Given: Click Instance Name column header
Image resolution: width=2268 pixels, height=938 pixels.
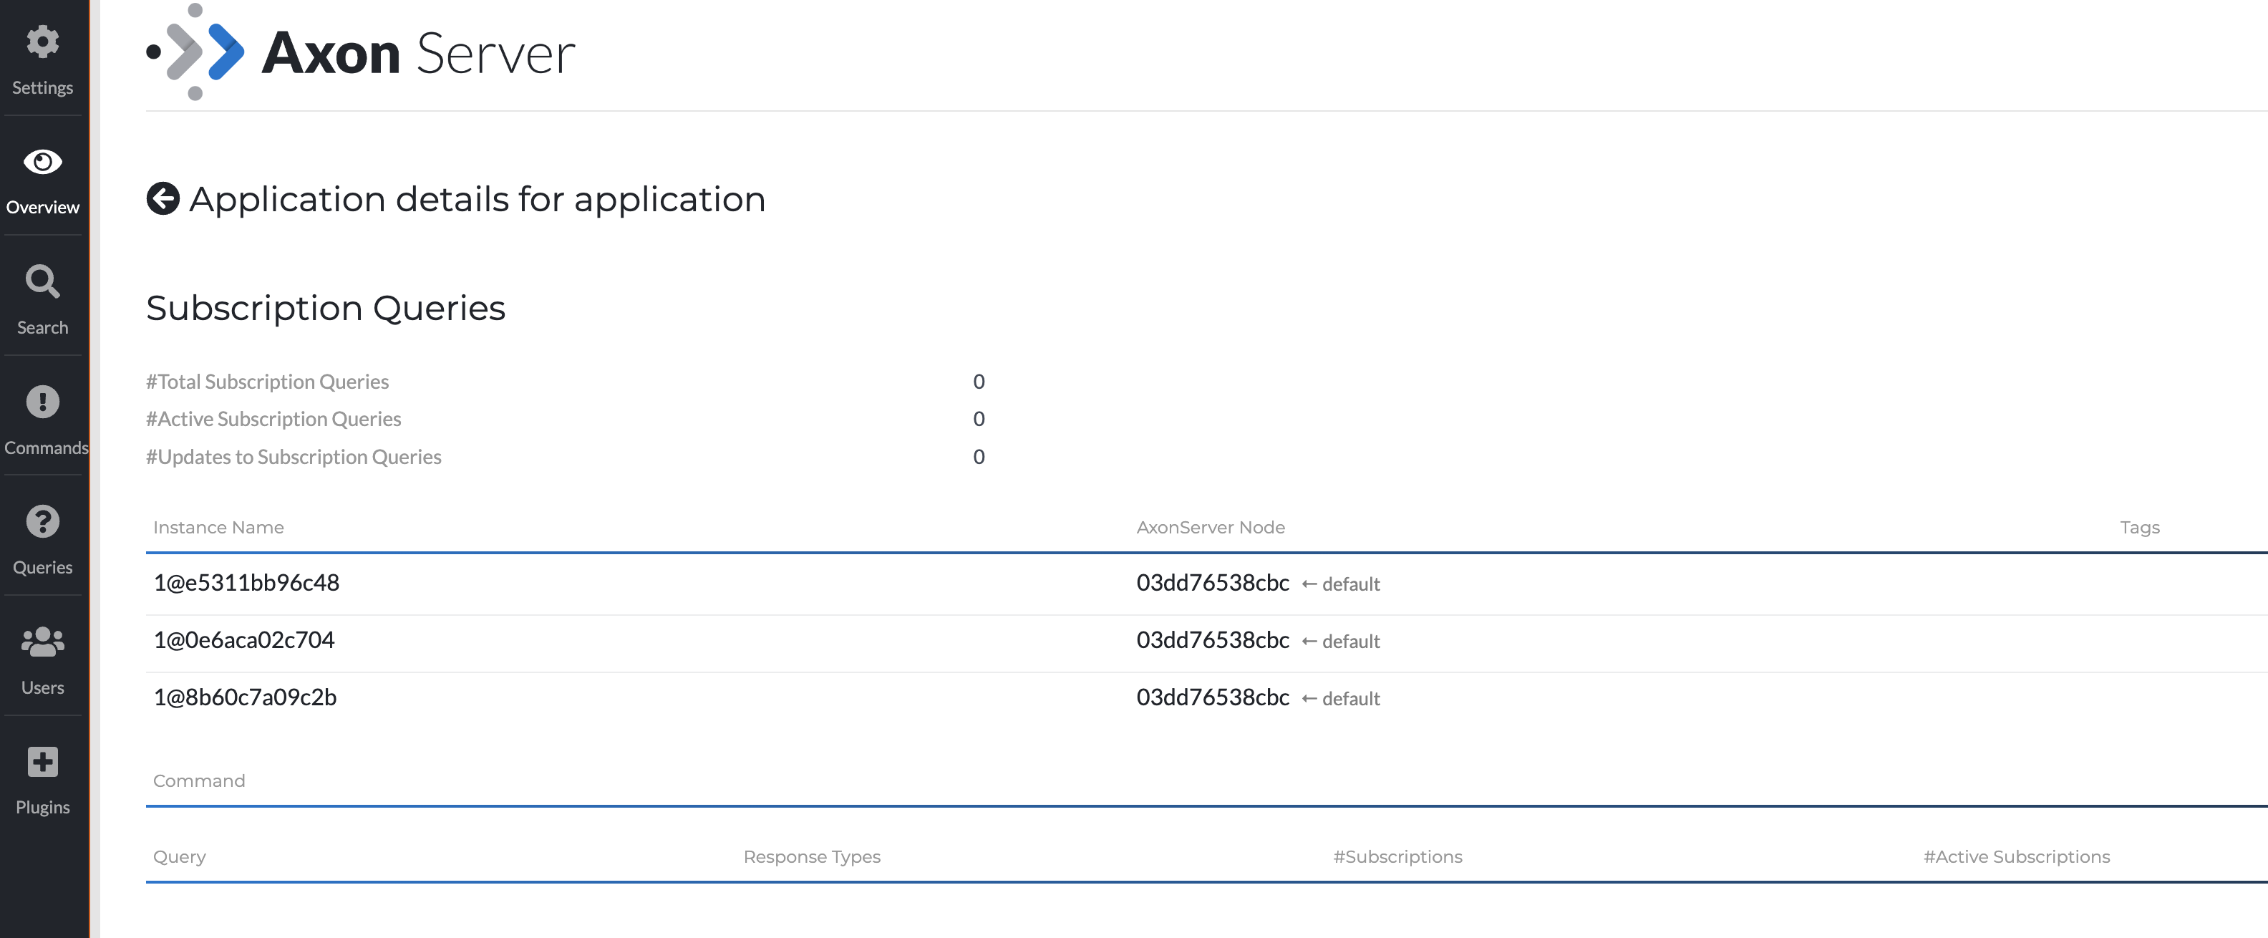Looking at the screenshot, I should point(218,528).
